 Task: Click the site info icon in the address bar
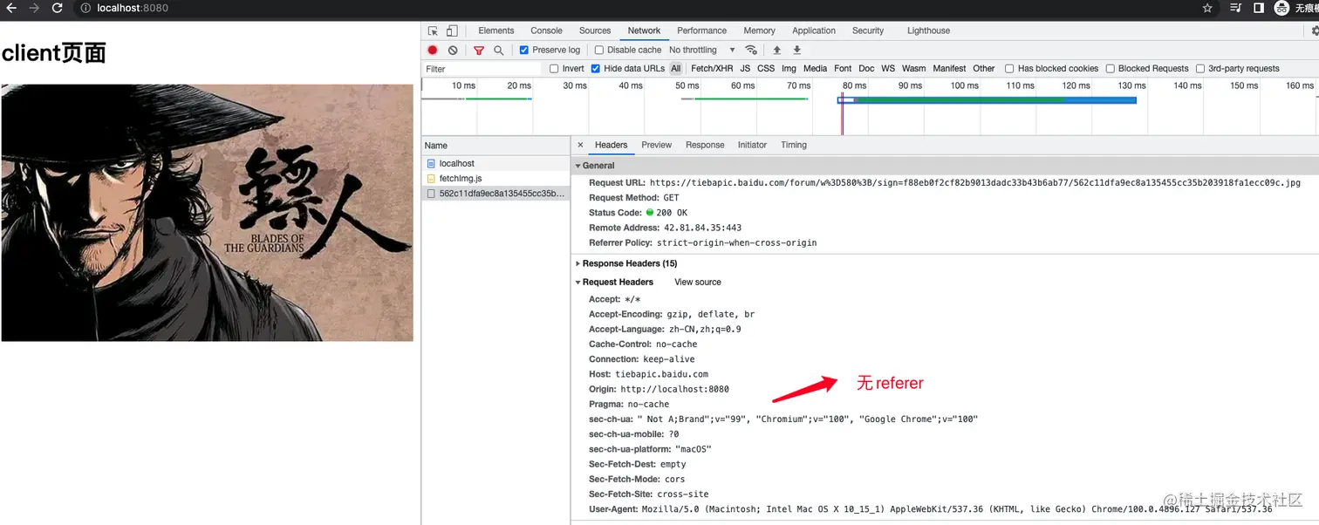(86, 8)
